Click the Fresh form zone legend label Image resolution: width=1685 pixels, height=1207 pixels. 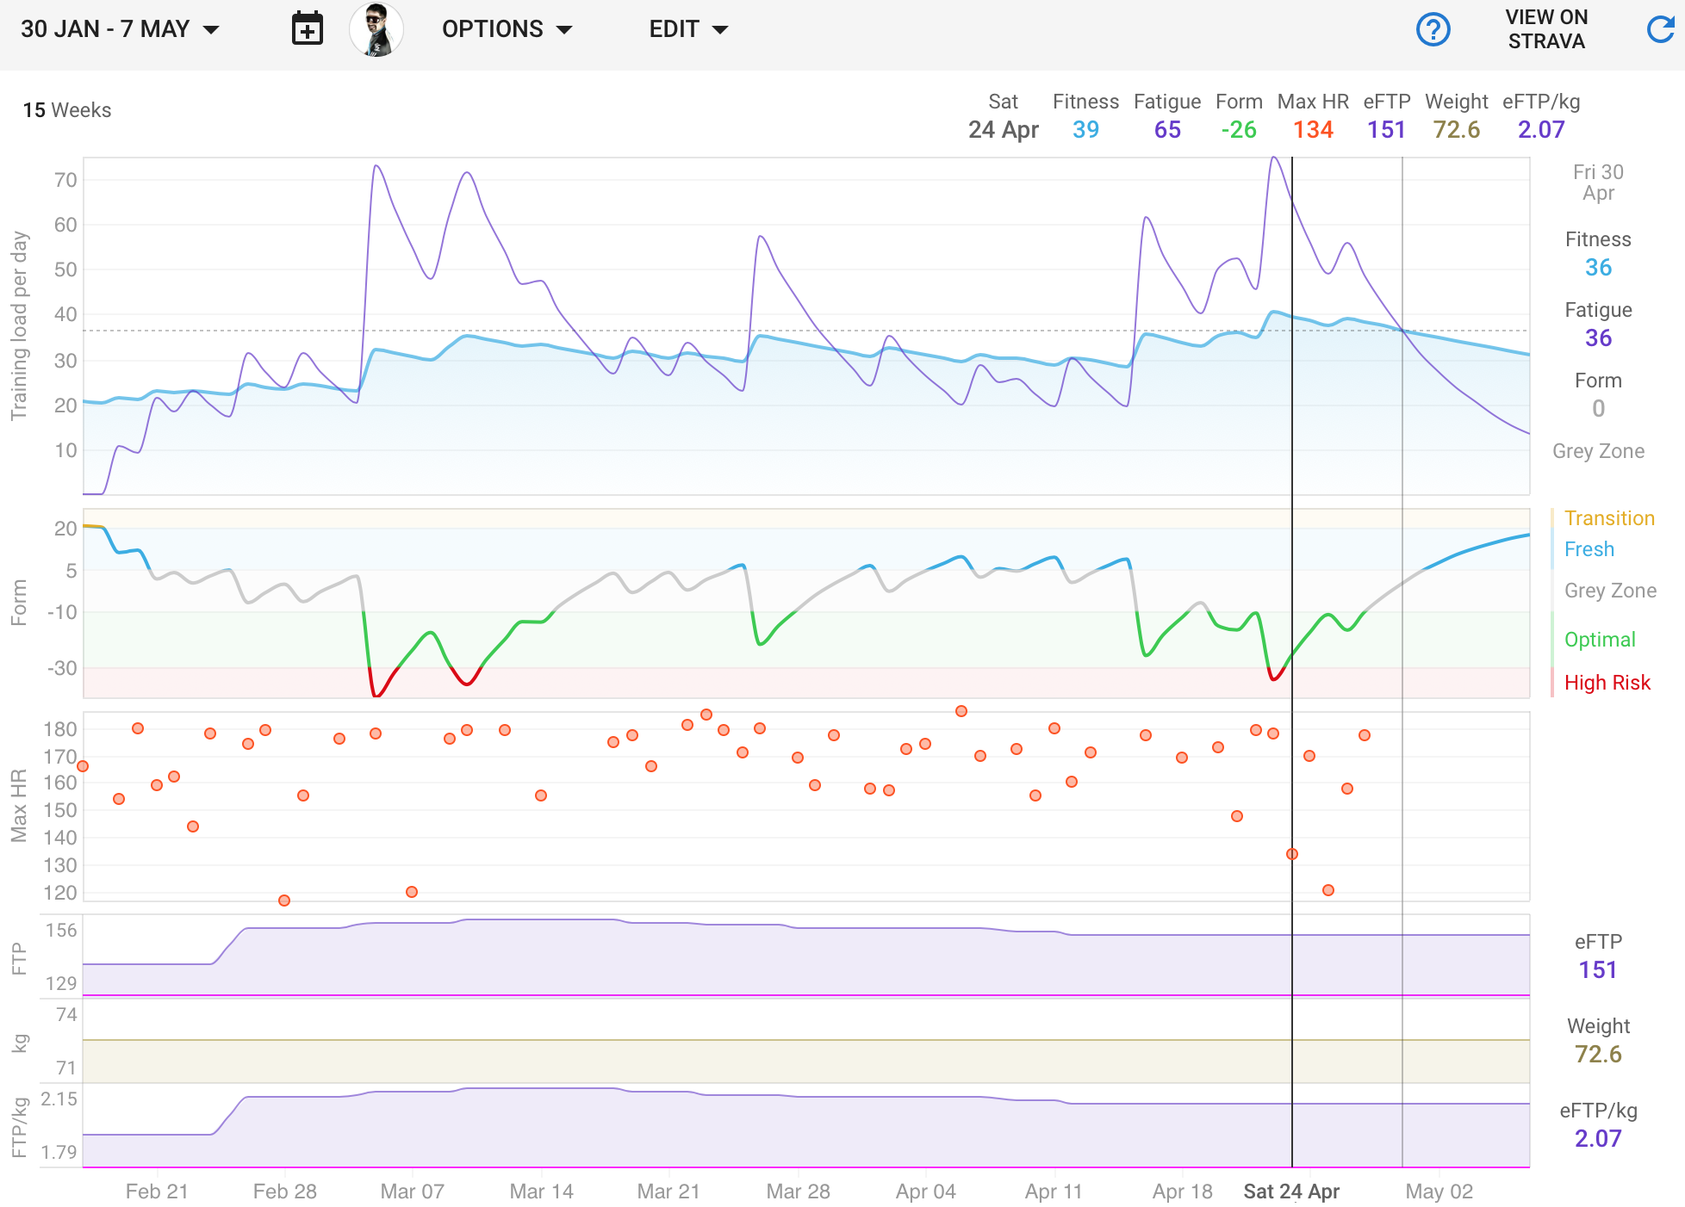(1589, 549)
